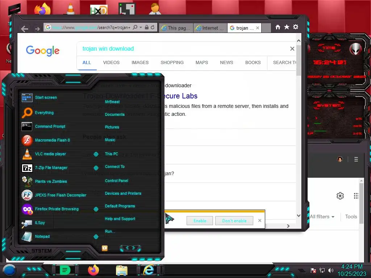Click the browser vertical scrollbar down arrow
Screen dimensions: 371x278
[x=299, y=216]
